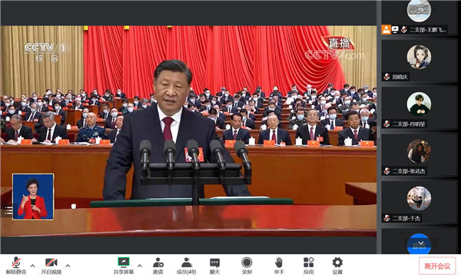Start screen sharing (共享屏幕)
The image size is (461, 278).
point(124,266)
